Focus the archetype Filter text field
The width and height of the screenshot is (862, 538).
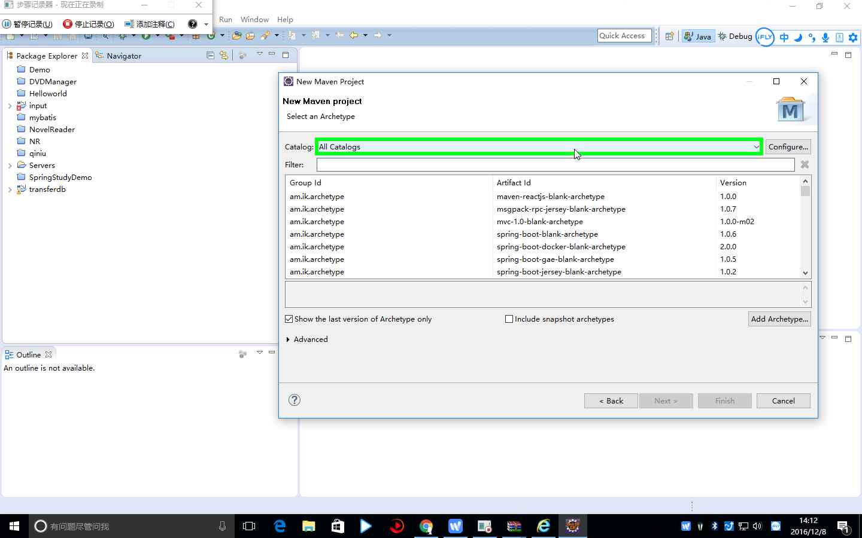pos(556,164)
